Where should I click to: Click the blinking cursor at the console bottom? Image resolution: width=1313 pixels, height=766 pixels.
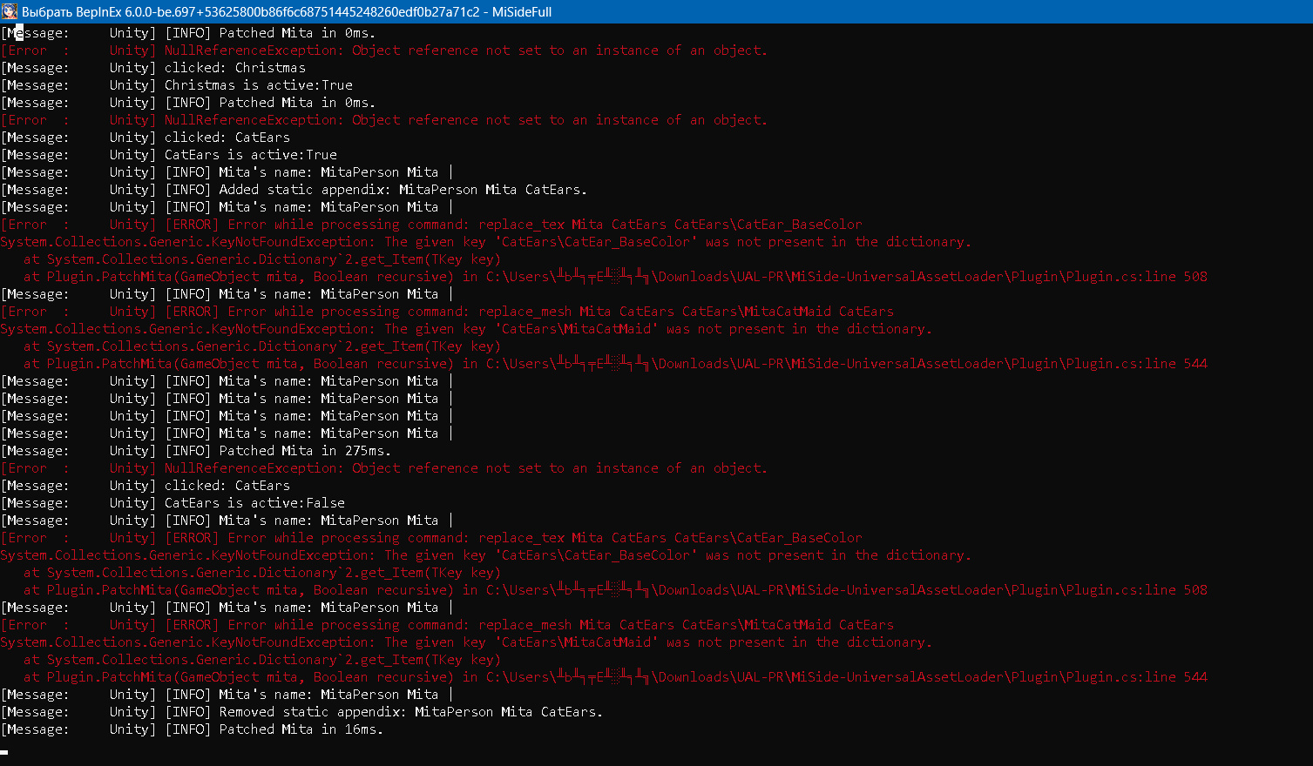[4, 751]
